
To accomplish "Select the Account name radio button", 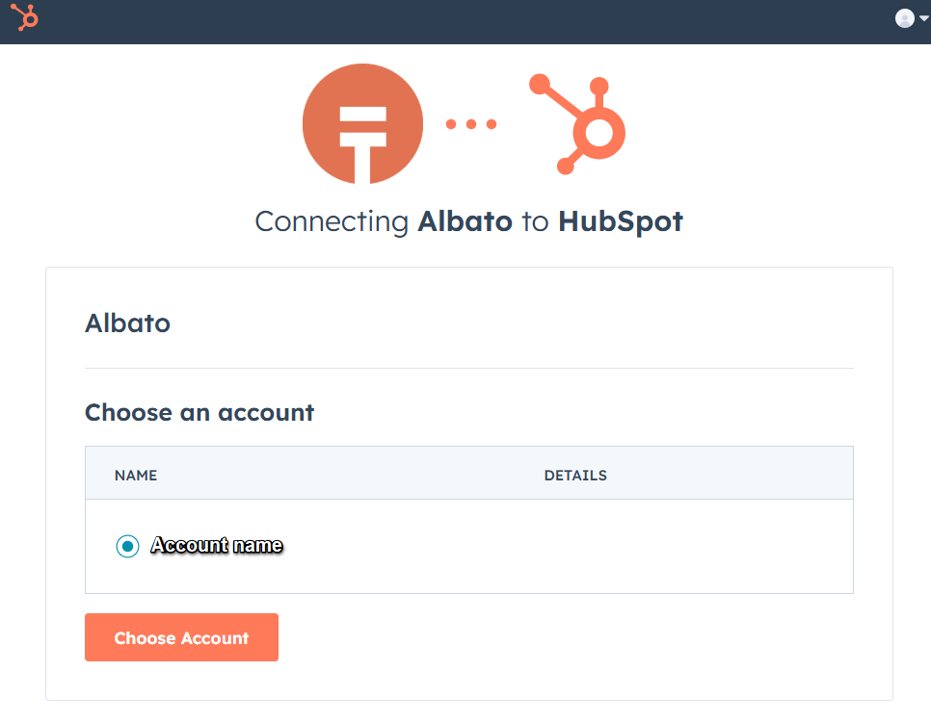I will click(x=127, y=546).
